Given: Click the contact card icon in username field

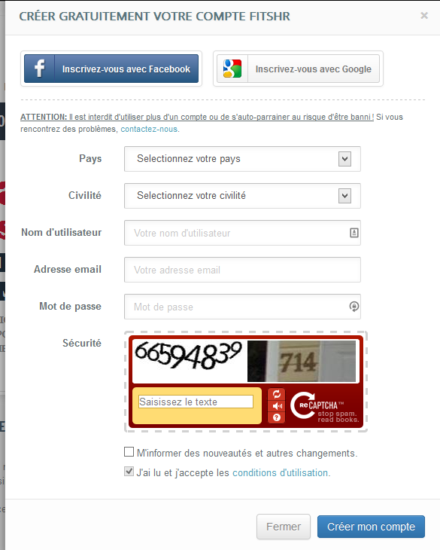Looking at the screenshot, I should 354,233.
